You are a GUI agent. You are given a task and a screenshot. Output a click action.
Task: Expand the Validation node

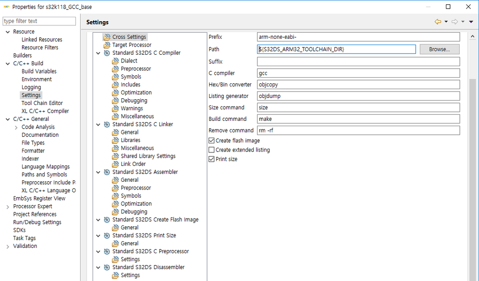pos(8,246)
